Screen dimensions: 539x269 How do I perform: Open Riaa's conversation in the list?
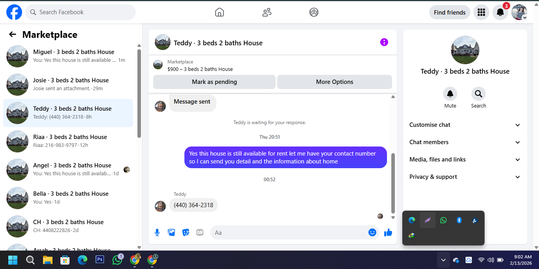pos(68,141)
